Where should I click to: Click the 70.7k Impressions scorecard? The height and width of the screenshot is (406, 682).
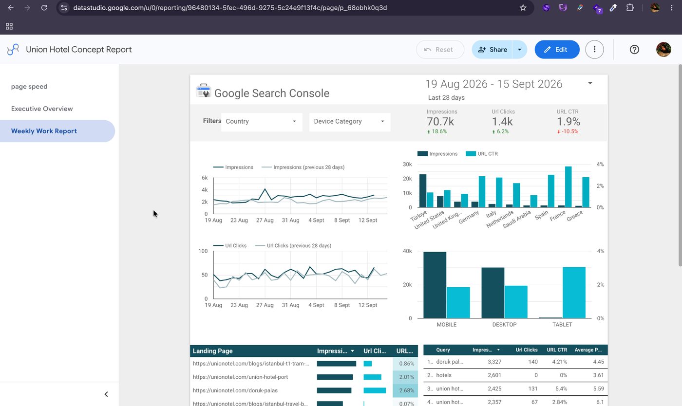pos(442,122)
